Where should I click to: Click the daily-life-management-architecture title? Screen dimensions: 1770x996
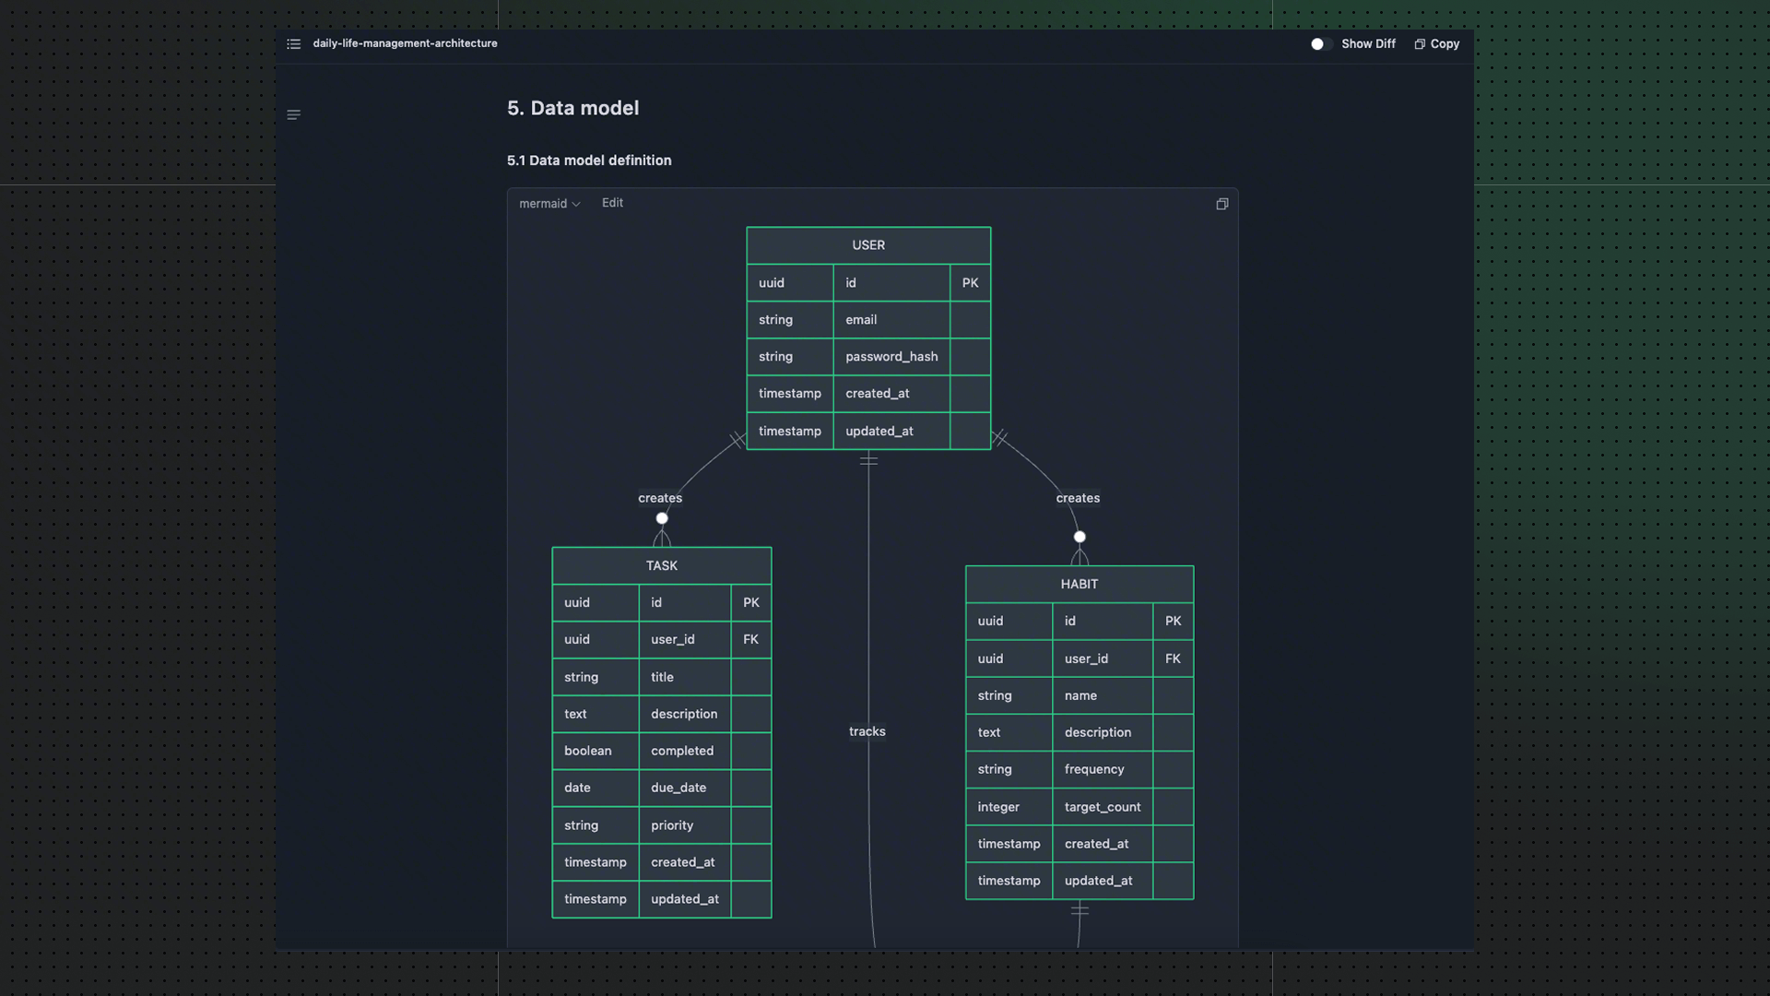[406, 43]
